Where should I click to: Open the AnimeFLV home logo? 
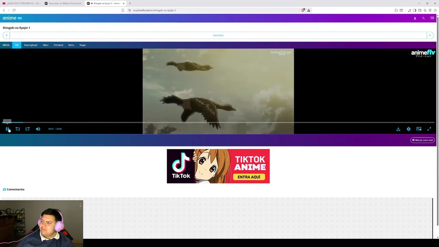click(x=12, y=18)
